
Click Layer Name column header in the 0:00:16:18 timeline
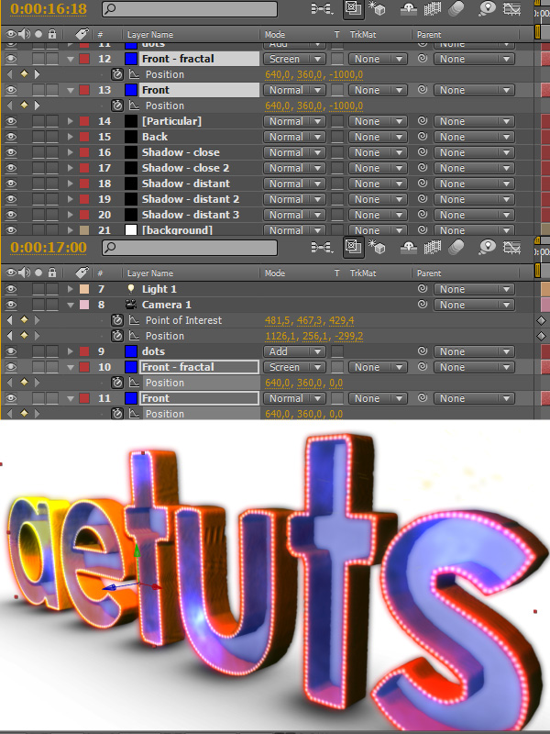point(150,35)
